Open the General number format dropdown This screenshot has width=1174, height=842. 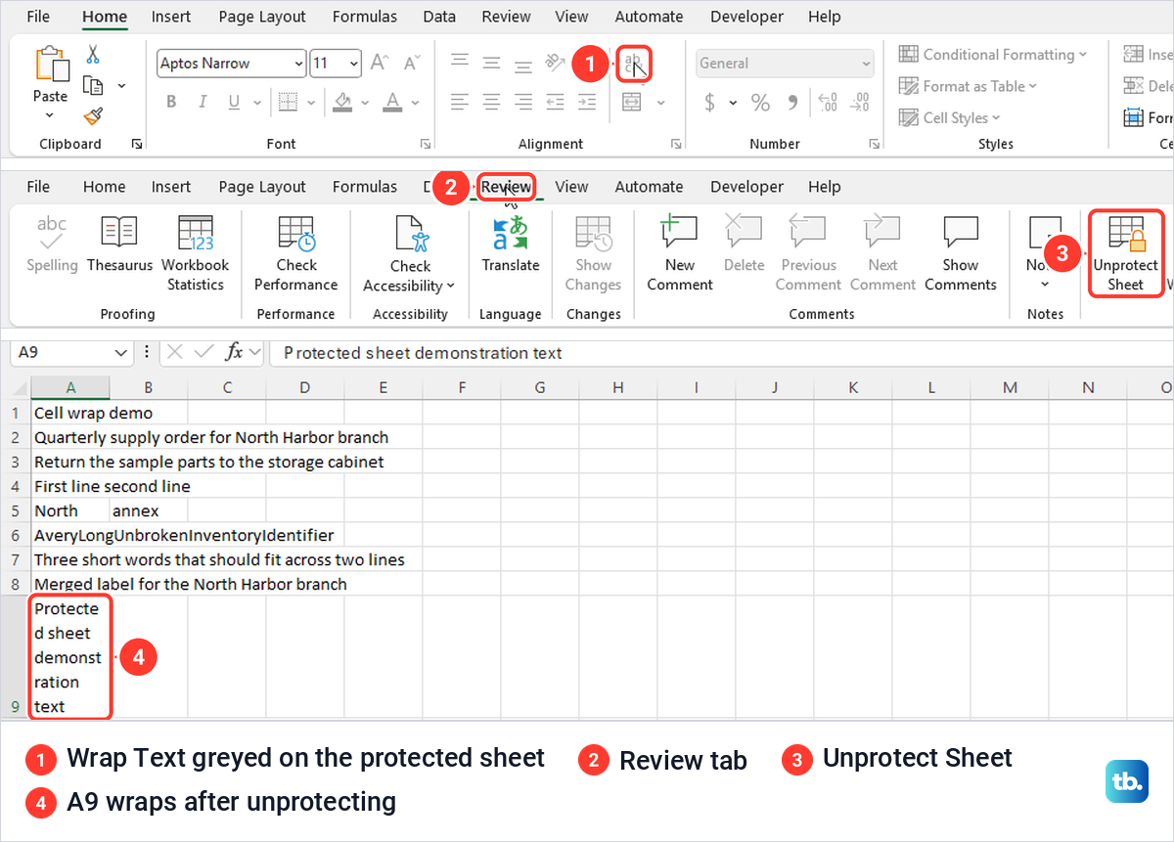click(866, 64)
